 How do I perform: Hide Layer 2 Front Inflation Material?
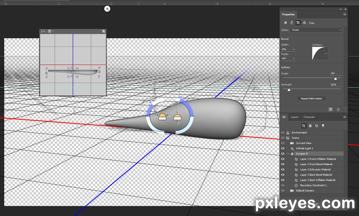[283, 159]
